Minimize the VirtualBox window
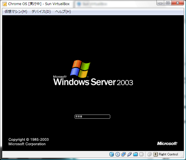This screenshot has width=186, height=160. (x=160, y=3)
